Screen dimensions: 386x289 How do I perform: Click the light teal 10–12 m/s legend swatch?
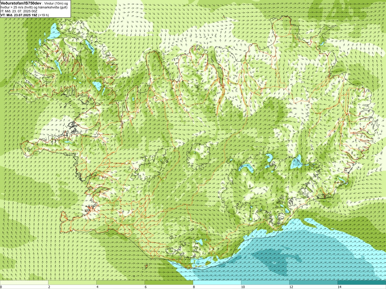coord(265,283)
